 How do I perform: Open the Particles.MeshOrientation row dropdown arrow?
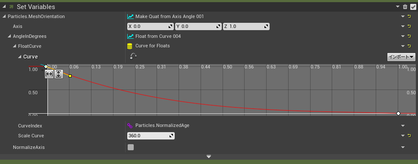(x=403, y=16)
